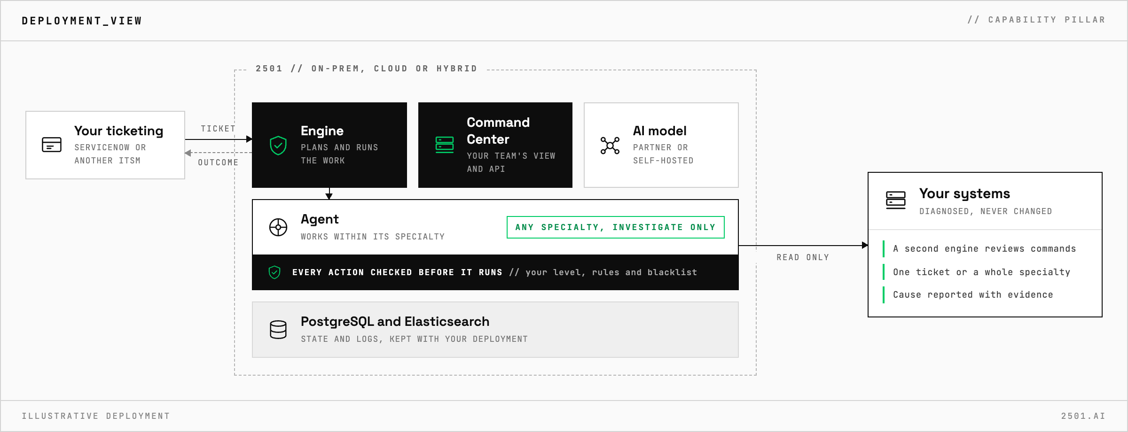Click the PostgreSQL database cylinder icon
The height and width of the screenshot is (432, 1128).
pos(278,330)
